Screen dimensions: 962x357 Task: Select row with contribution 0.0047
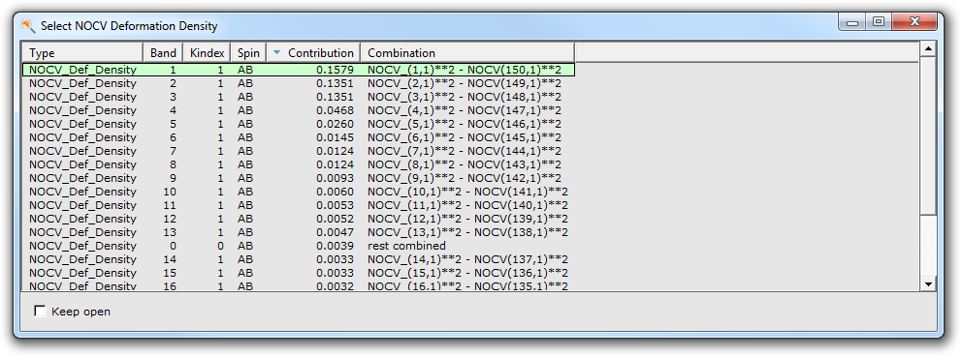(x=299, y=232)
